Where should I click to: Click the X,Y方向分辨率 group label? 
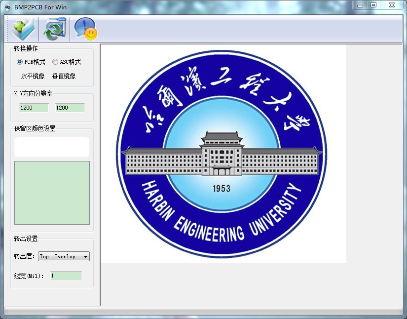click(x=34, y=93)
